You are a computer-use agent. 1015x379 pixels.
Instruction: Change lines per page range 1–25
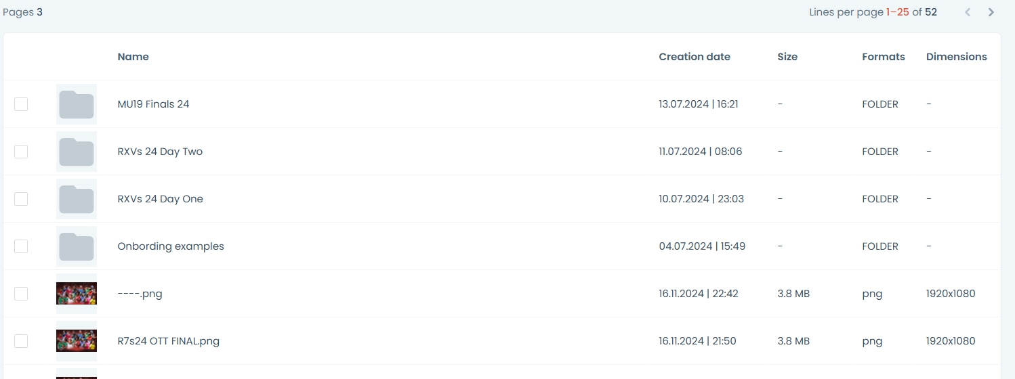pyautogui.click(x=897, y=12)
